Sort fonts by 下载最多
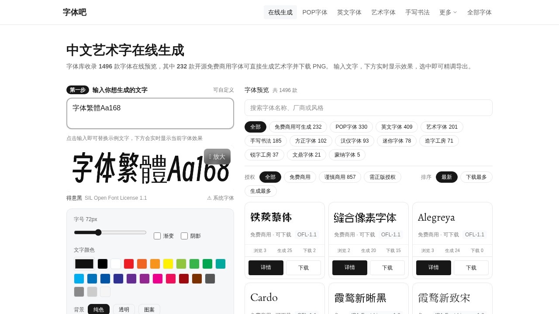Image resolution: width=559 pixels, height=314 pixels. click(x=476, y=177)
